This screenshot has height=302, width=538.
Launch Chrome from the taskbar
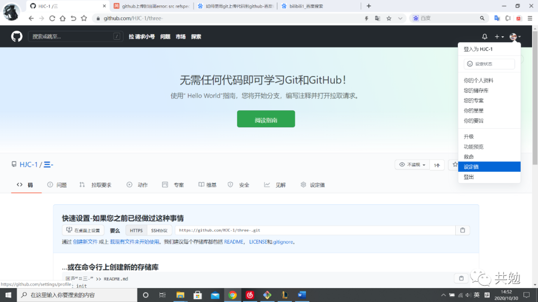point(232,295)
